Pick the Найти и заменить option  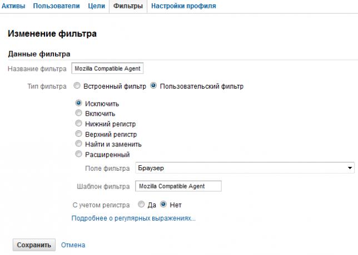[x=79, y=144]
